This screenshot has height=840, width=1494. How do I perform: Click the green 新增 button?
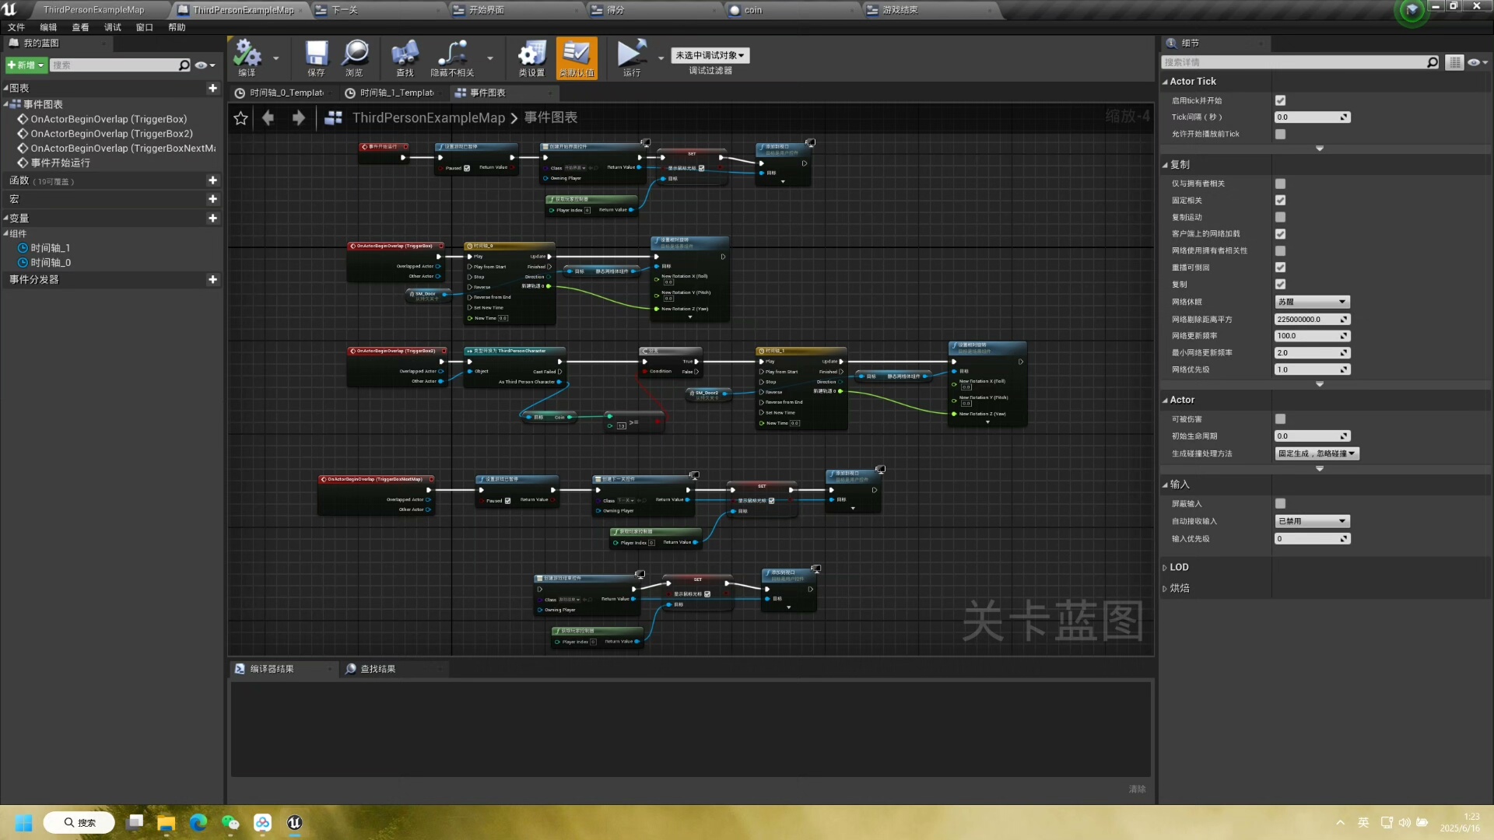26,65
